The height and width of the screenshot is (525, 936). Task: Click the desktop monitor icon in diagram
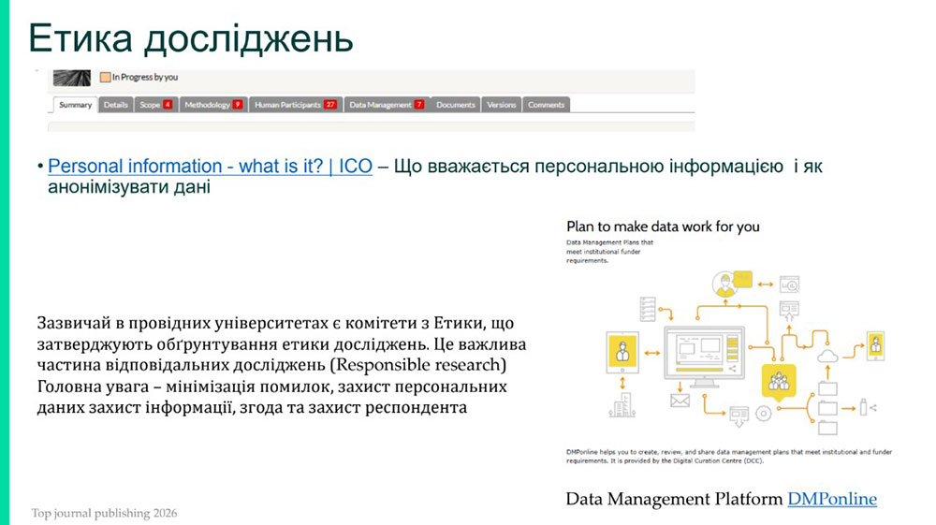coord(703,354)
